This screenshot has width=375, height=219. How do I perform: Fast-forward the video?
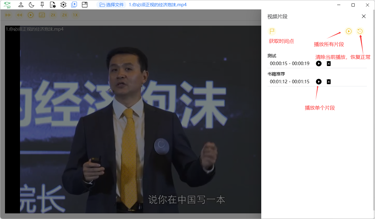(8, 15)
